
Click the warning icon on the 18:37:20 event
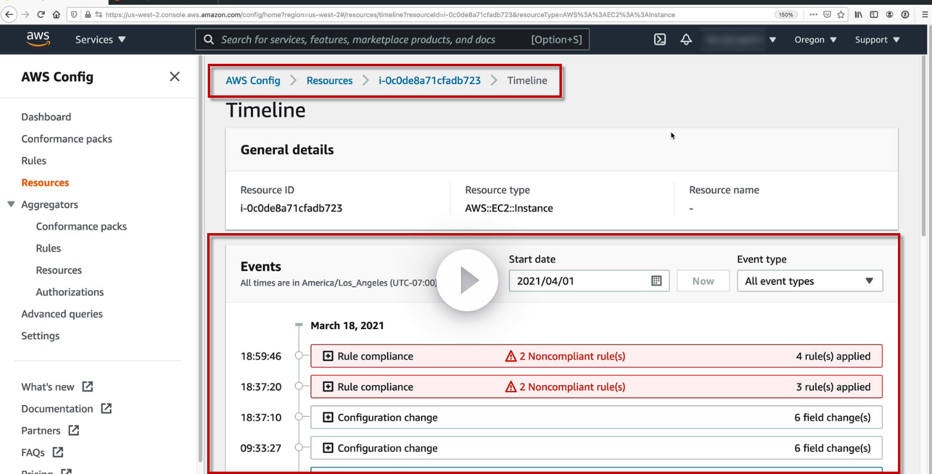[510, 386]
